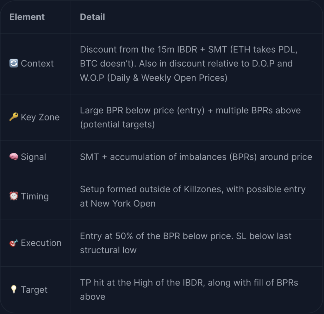Screen dimensions: 324x314
Task: Click the light bulb icon beside Target
Action: coord(14,289)
